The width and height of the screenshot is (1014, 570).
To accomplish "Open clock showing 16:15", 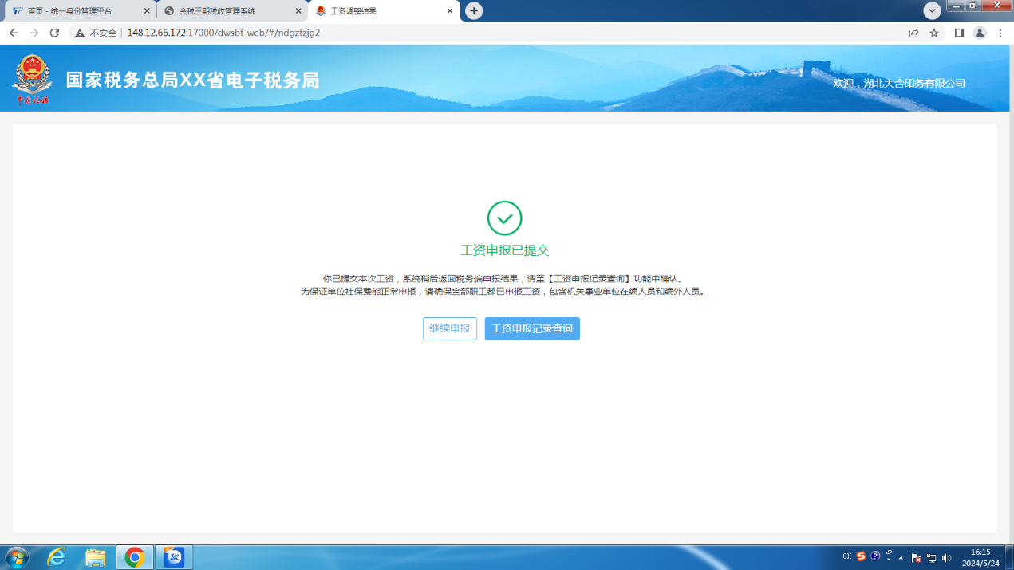I will pyautogui.click(x=980, y=557).
